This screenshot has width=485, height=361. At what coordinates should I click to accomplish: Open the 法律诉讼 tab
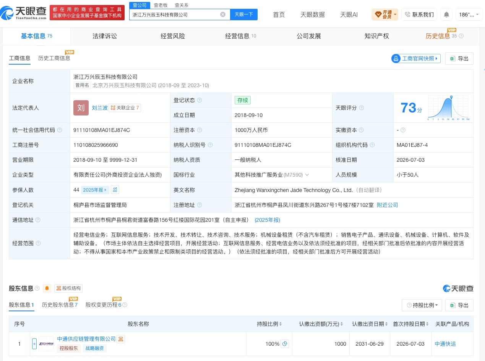tap(105, 36)
